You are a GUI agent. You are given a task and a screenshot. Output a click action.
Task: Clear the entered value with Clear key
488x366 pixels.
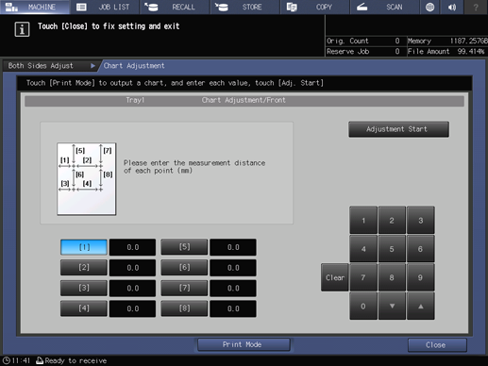[x=335, y=277]
